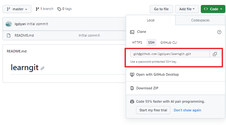Choose Download ZIP option

coord(147,88)
